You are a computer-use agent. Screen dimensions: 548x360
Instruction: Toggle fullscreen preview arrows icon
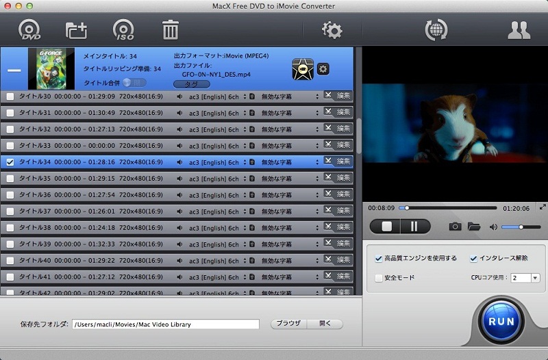pos(543,207)
